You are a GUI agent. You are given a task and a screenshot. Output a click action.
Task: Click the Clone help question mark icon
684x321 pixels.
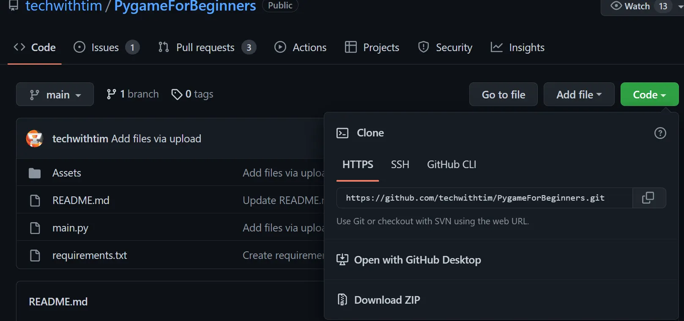(660, 133)
